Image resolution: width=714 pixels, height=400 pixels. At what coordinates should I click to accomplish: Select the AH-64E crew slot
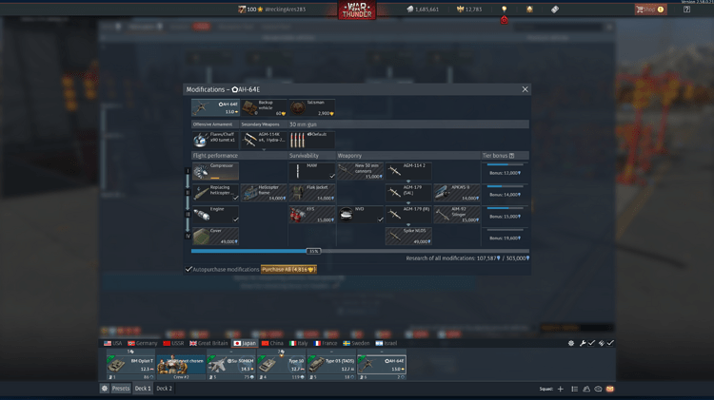381,365
